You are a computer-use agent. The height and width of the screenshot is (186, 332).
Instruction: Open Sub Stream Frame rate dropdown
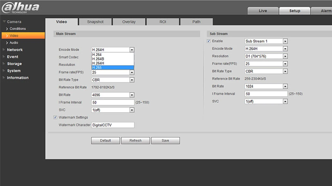click(x=266, y=64)
